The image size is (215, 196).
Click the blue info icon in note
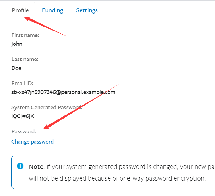[x=20, y=166]
